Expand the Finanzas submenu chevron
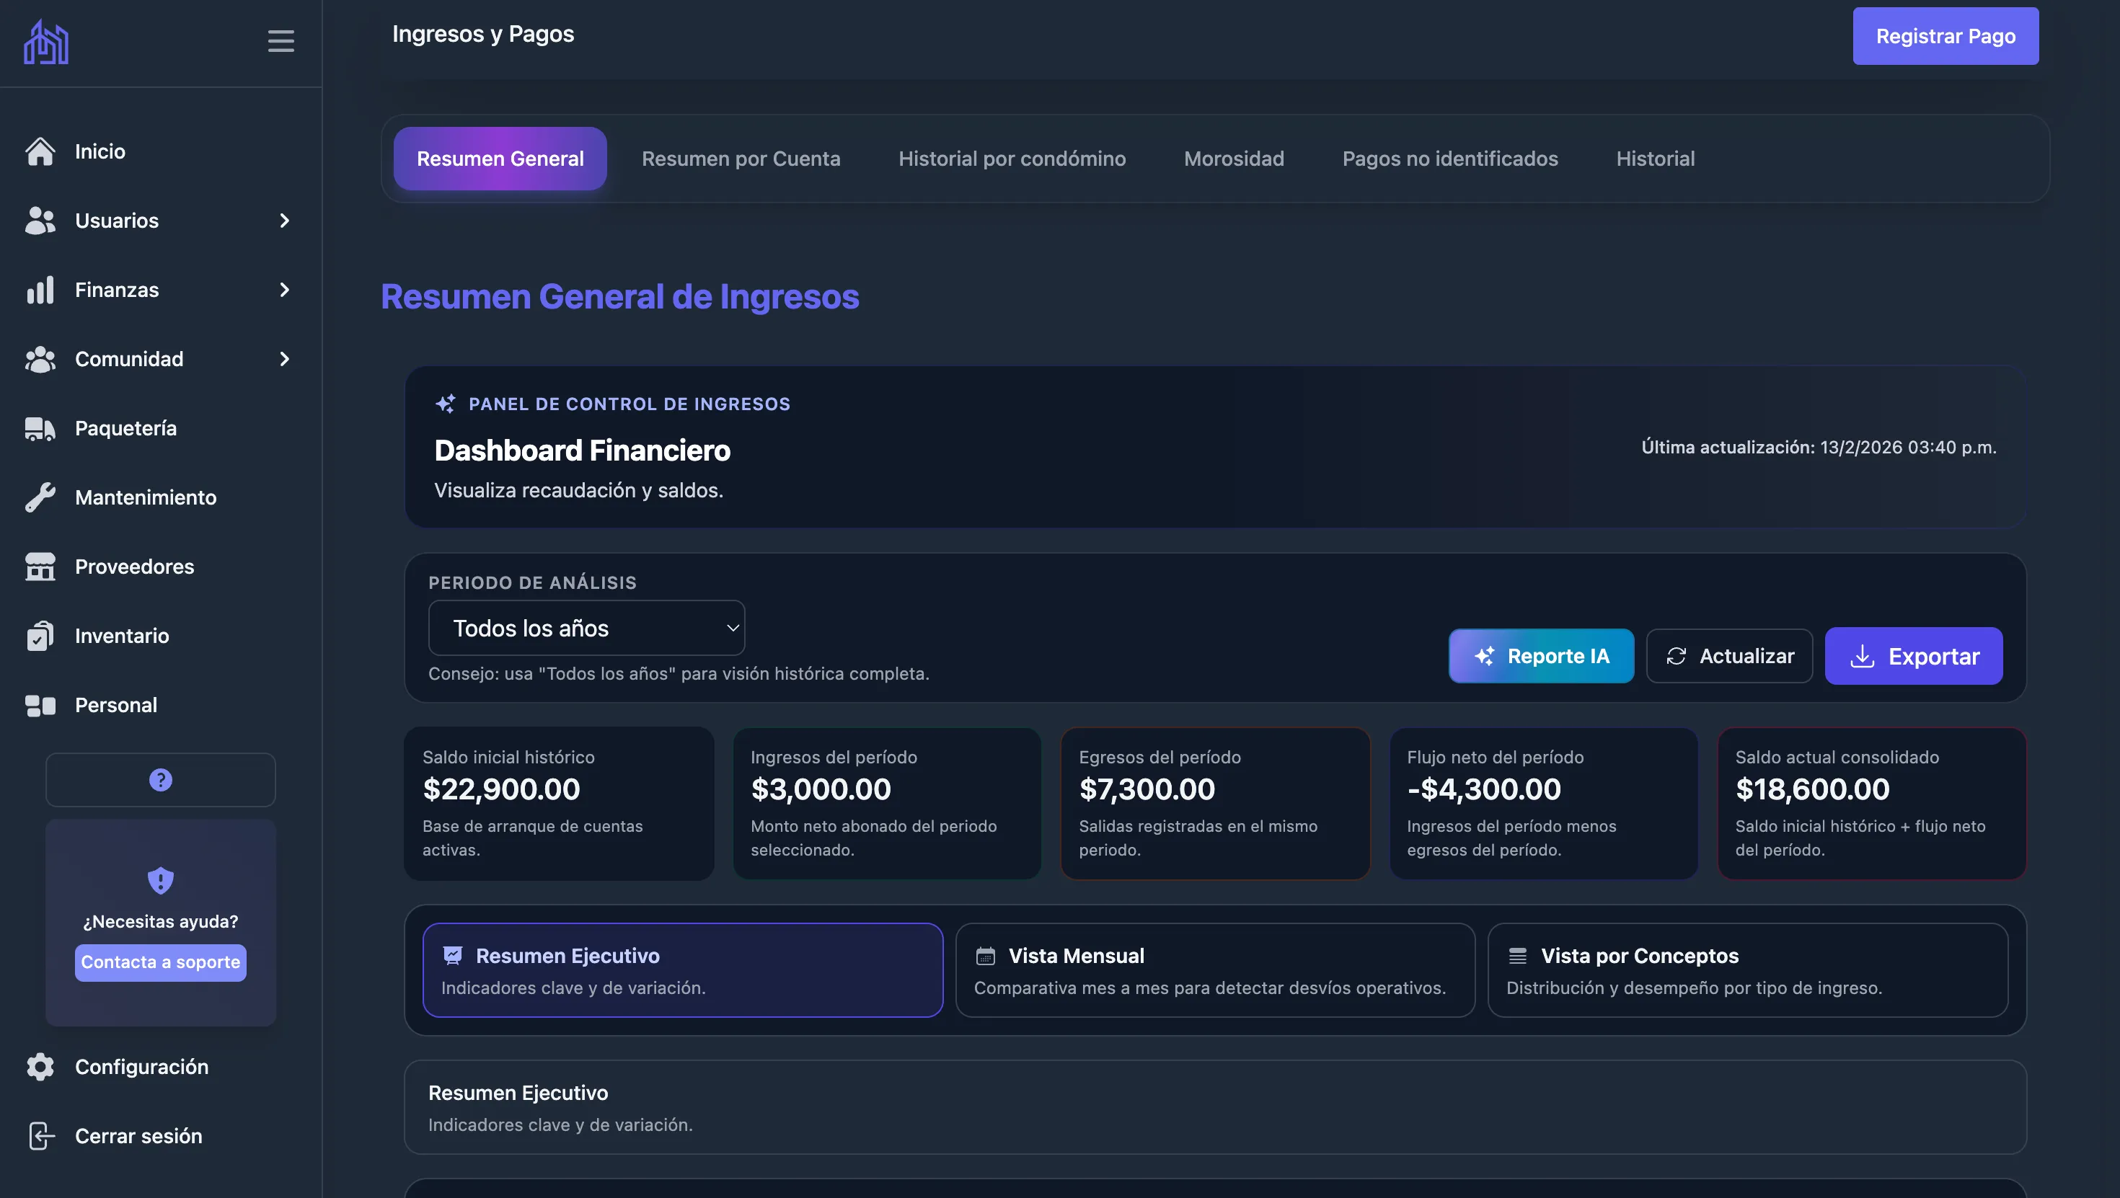This screenshot has width=2120, height=1198. pos(285,290)
